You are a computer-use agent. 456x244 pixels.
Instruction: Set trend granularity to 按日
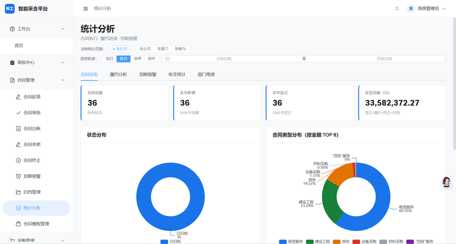pos(109,59)
